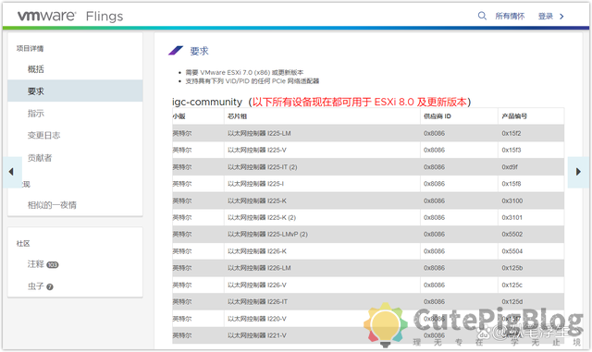Click vendor ID 0x8086 in I225-LM row
Image resolution: width=592 pixels, height=352 pixels.
click(434, 133)
